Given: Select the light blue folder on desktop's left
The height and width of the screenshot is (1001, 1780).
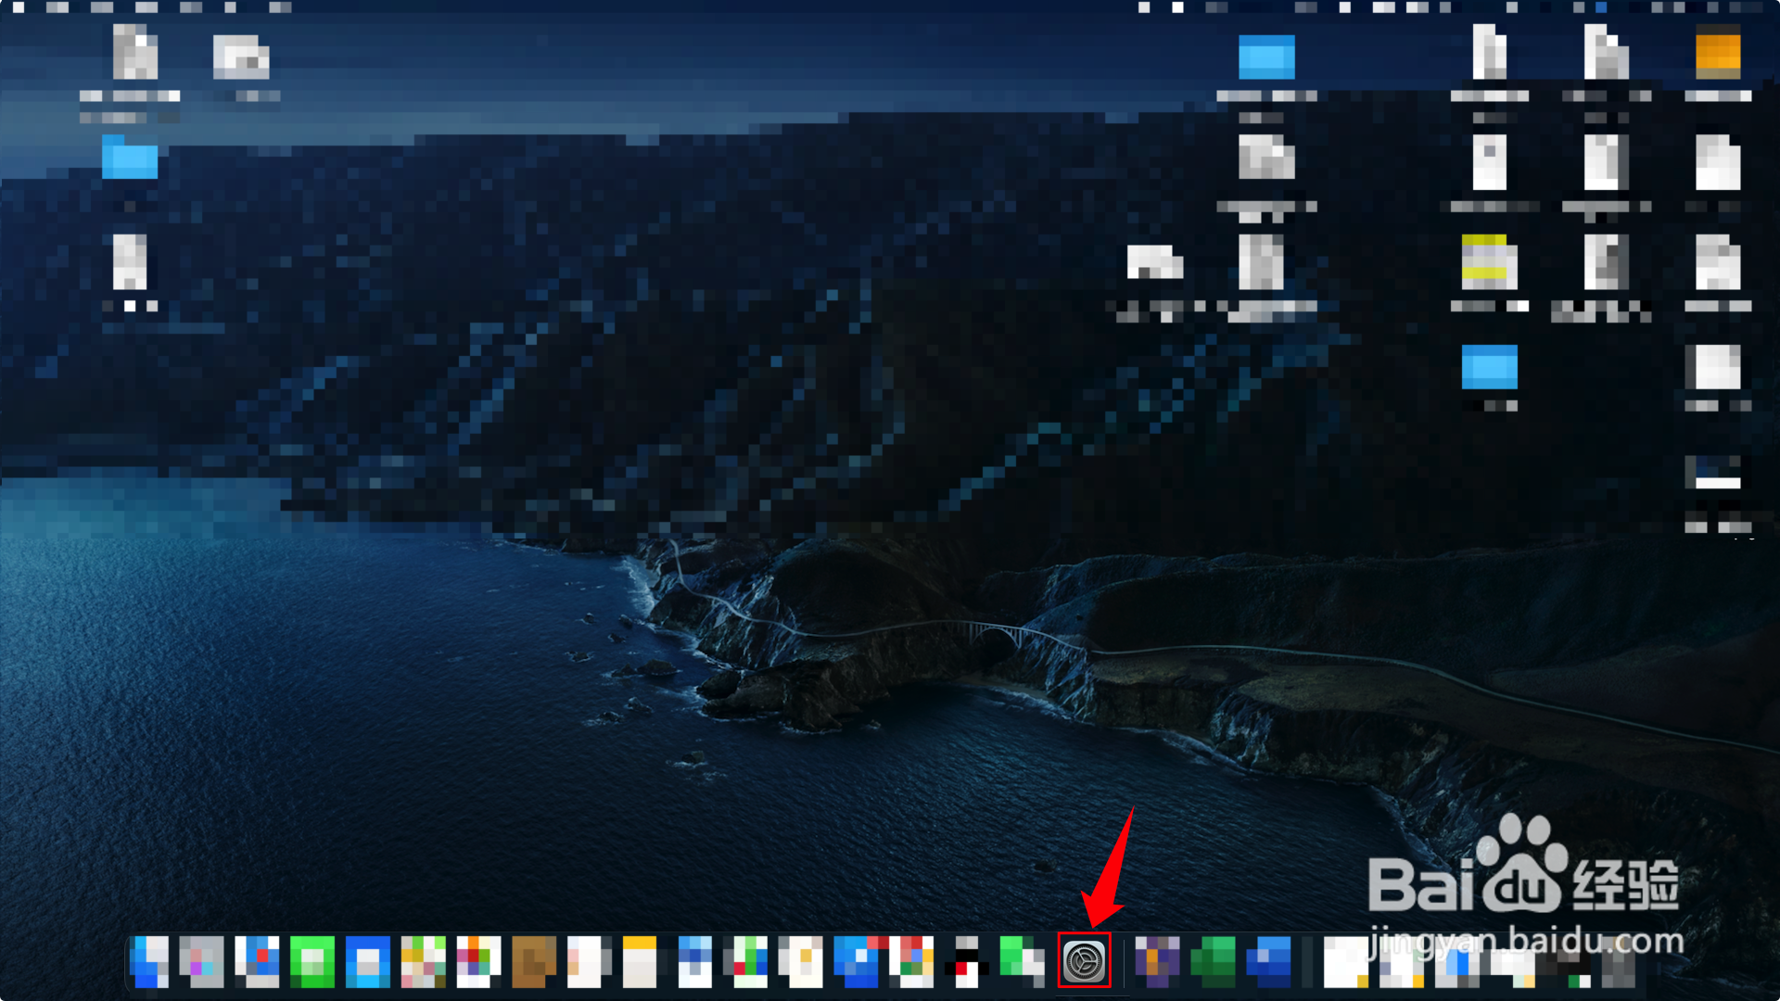Looking at the screenshot, I should point(129,158).
